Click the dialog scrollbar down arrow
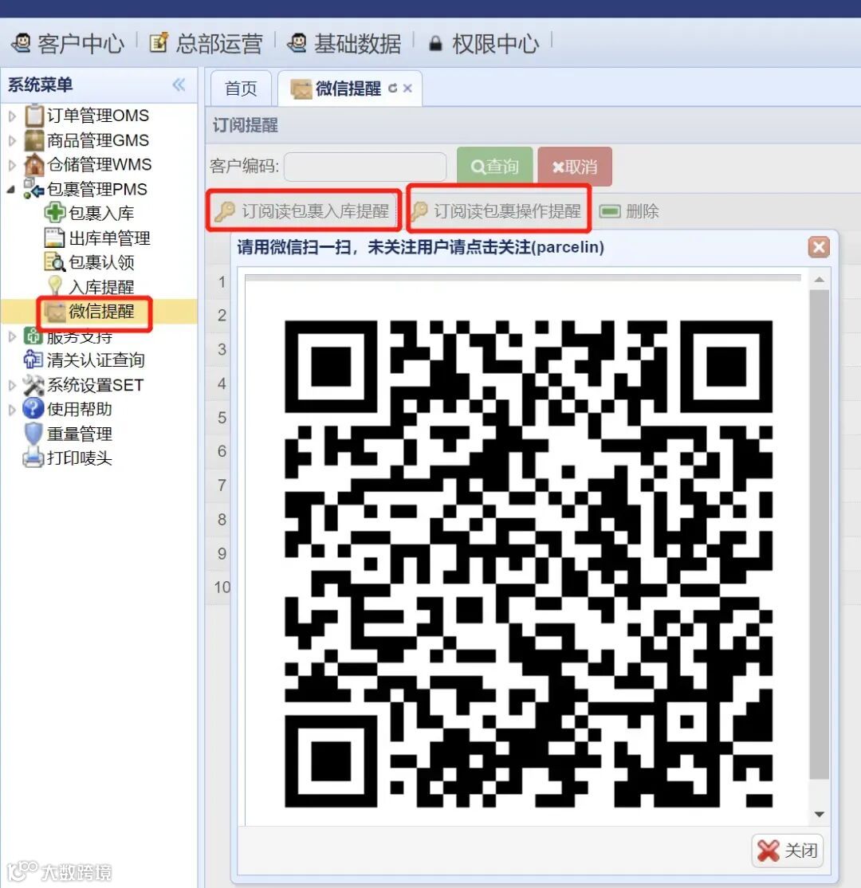 tap(819, 815)
